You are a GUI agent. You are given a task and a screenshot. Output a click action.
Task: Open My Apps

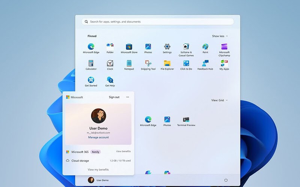click(x=224, y=65)
